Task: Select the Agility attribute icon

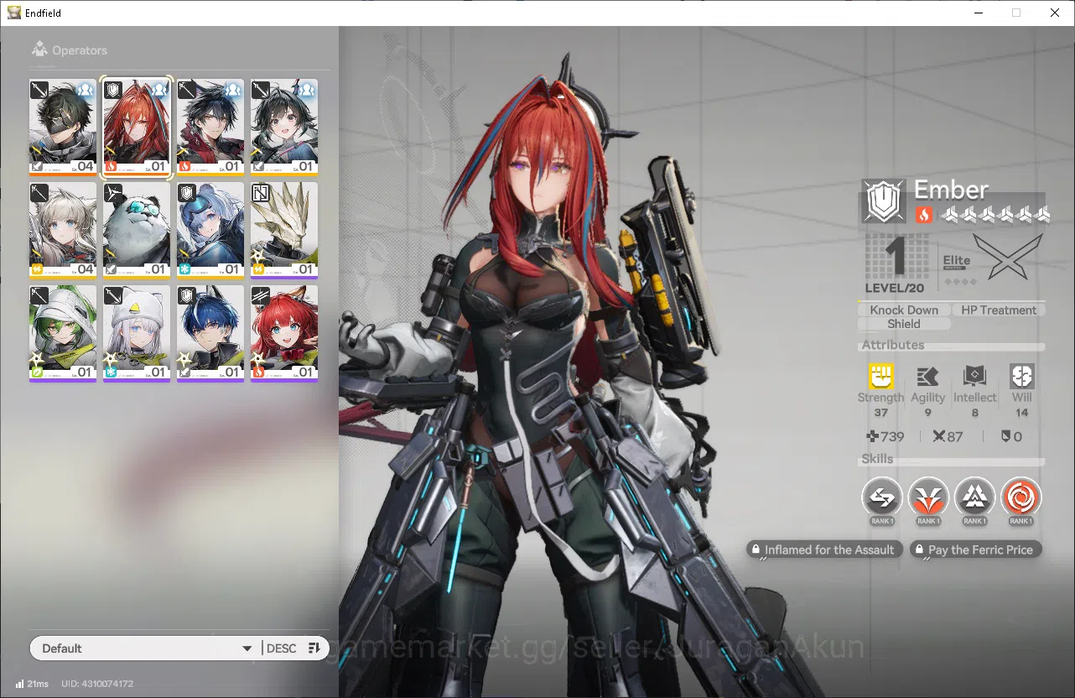Action: pyautogui.click(x=927, y=377)
